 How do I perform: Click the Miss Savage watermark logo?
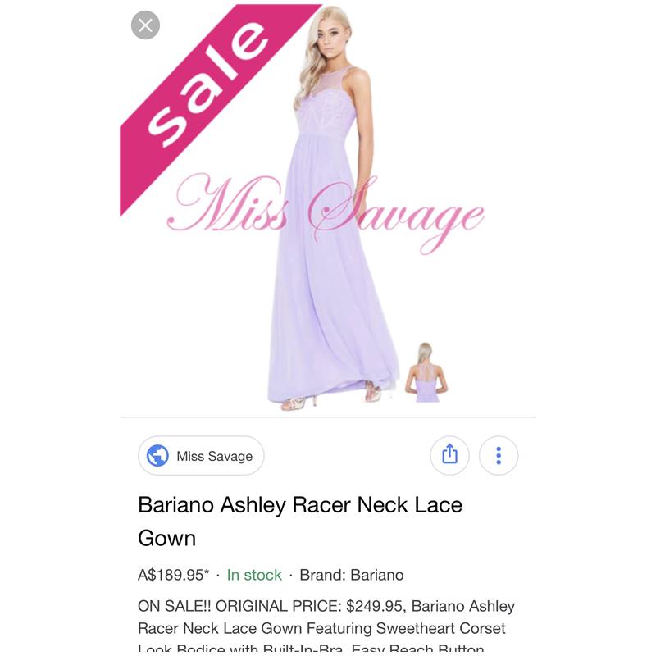326,214
